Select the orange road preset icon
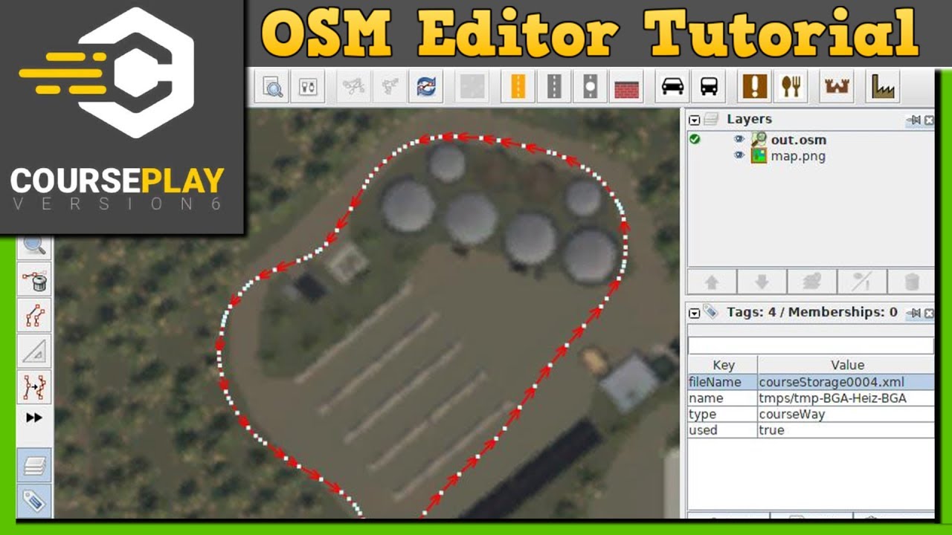 tap(518, 87)
